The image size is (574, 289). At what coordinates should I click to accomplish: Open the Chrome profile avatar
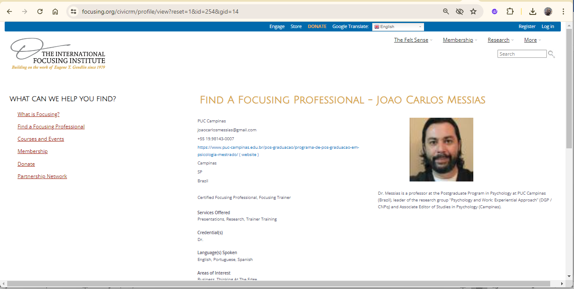point(548,11)
